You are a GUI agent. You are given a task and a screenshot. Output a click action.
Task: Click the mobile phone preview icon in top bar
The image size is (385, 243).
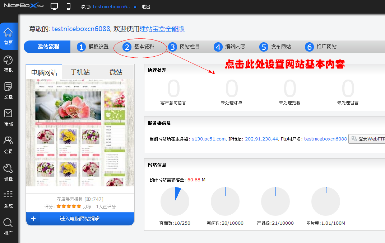point(68,6)
